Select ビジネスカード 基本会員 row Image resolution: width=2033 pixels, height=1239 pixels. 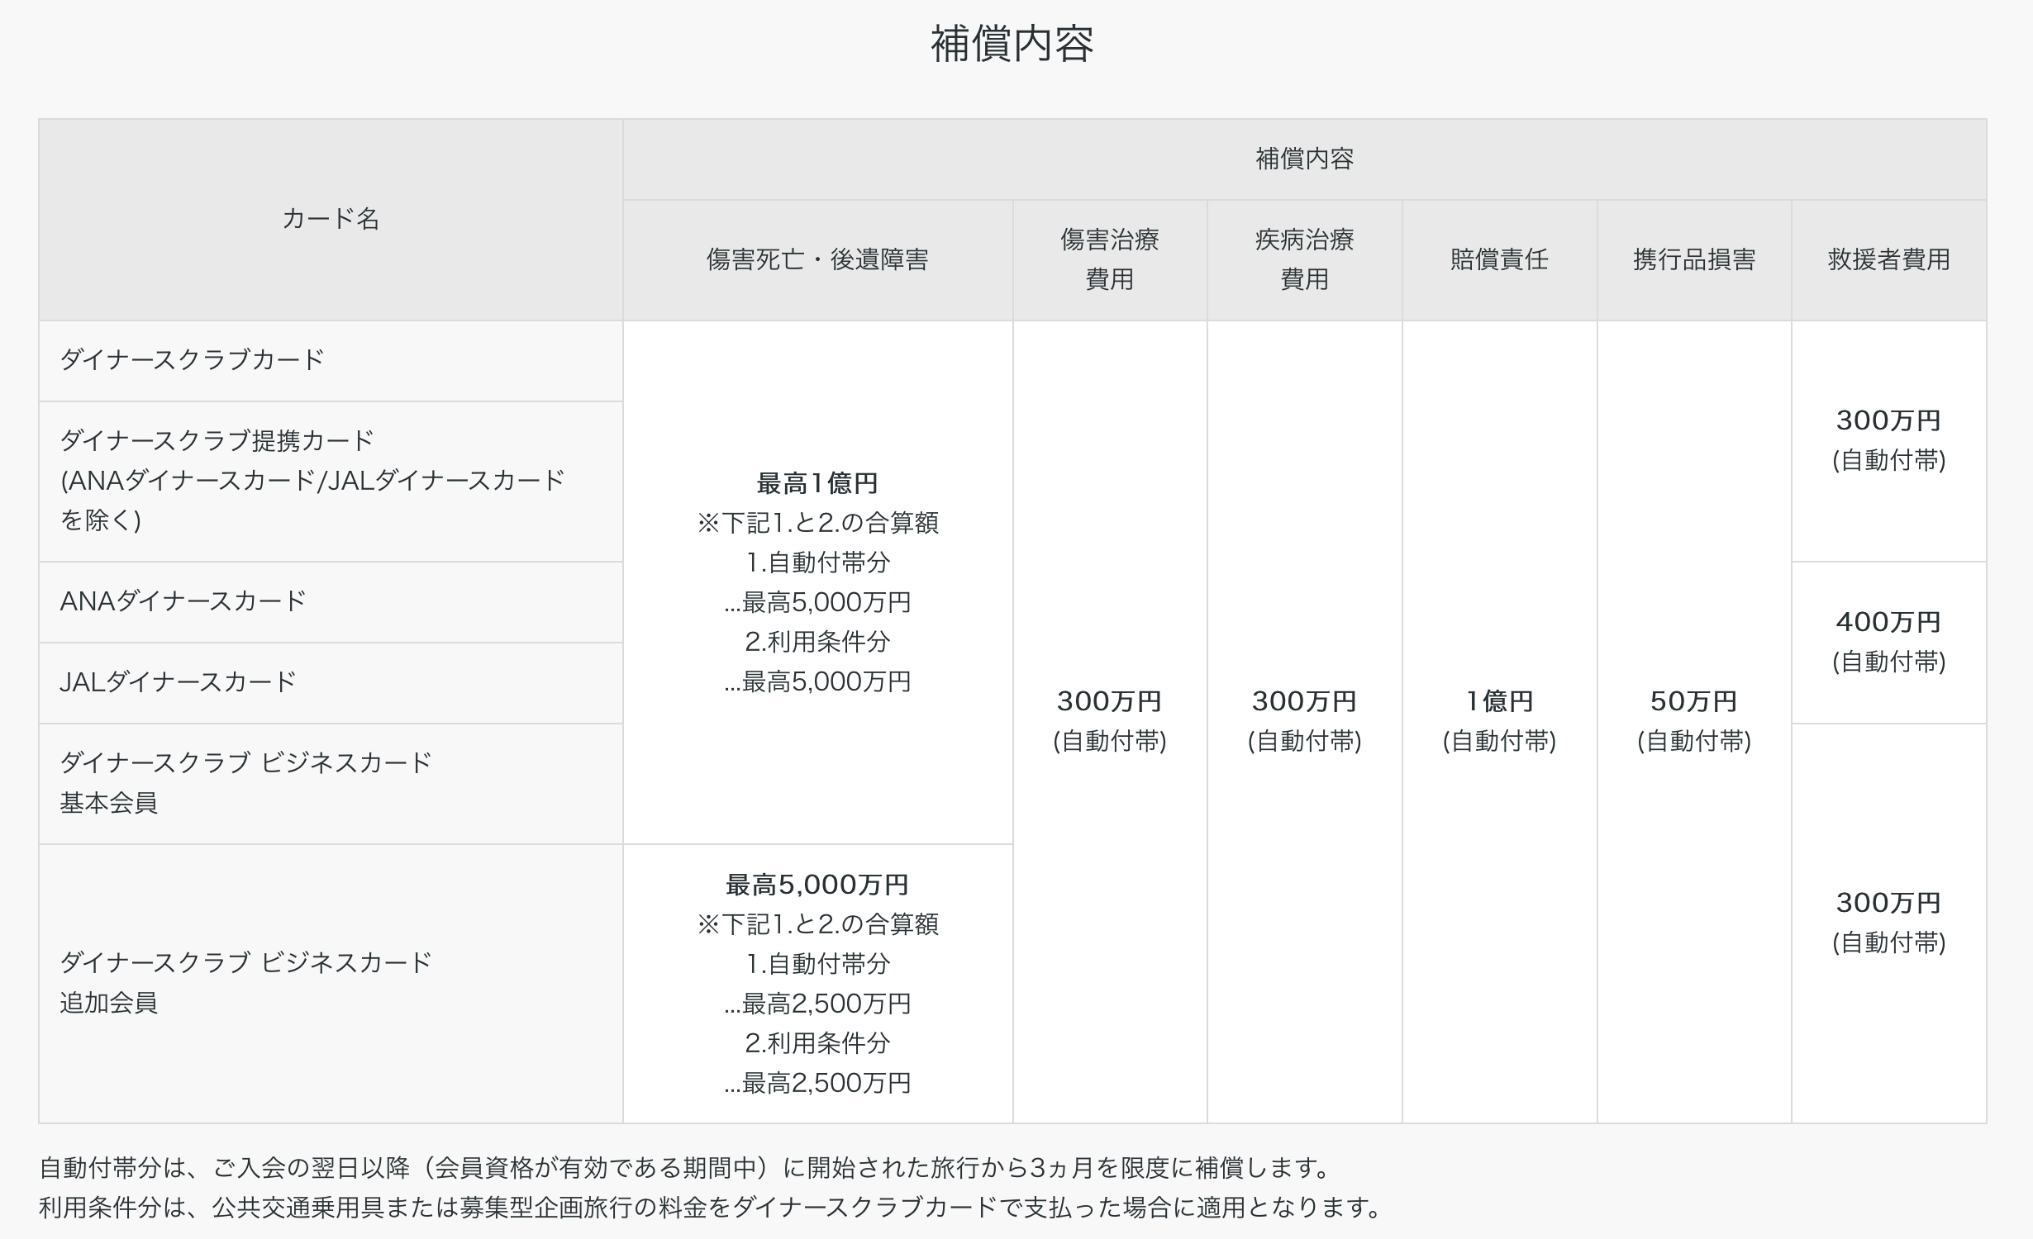[x=245, y=782]
